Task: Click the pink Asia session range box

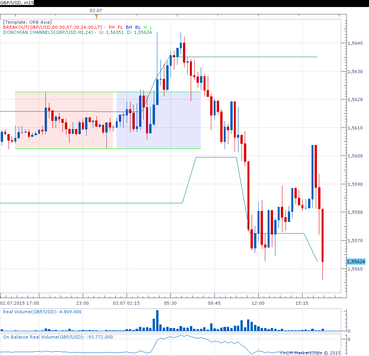Action: point(64,120)
